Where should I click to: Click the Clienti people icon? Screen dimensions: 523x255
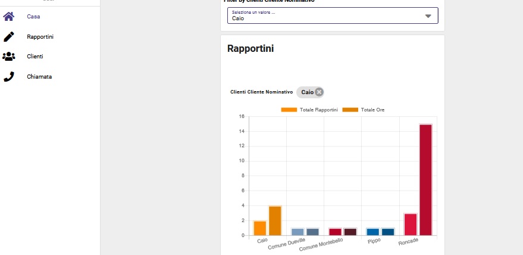9,57
